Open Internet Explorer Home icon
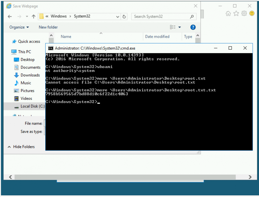 tap(228, 13)
